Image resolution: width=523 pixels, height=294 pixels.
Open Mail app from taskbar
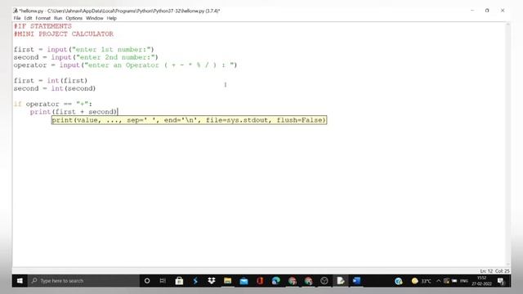pyautogui.click(x=244, y=281)
